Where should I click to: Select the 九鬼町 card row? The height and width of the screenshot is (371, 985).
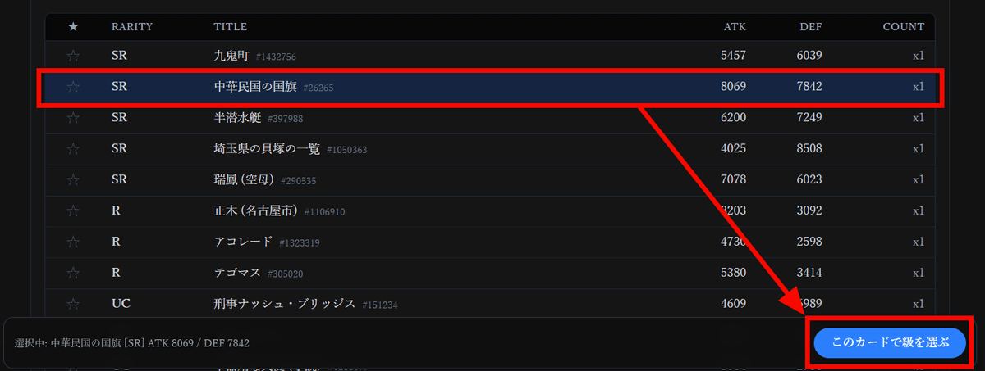(490, 56)
